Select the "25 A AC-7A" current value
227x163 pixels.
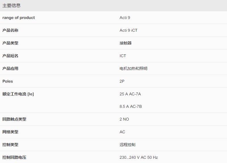click(130, 94)
